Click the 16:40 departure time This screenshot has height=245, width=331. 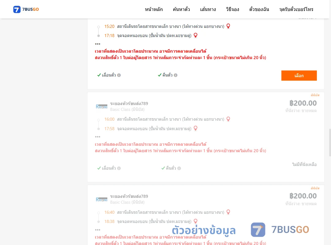point(109,212)
